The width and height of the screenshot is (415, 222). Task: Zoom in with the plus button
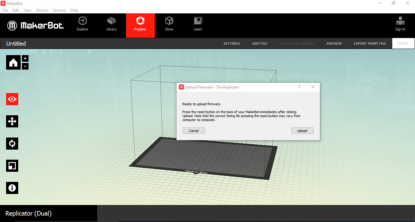point(25,58)
